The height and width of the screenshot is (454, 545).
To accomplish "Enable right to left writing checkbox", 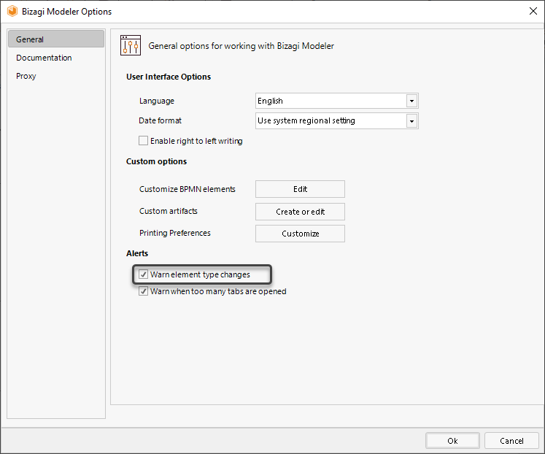I will 143,140.
